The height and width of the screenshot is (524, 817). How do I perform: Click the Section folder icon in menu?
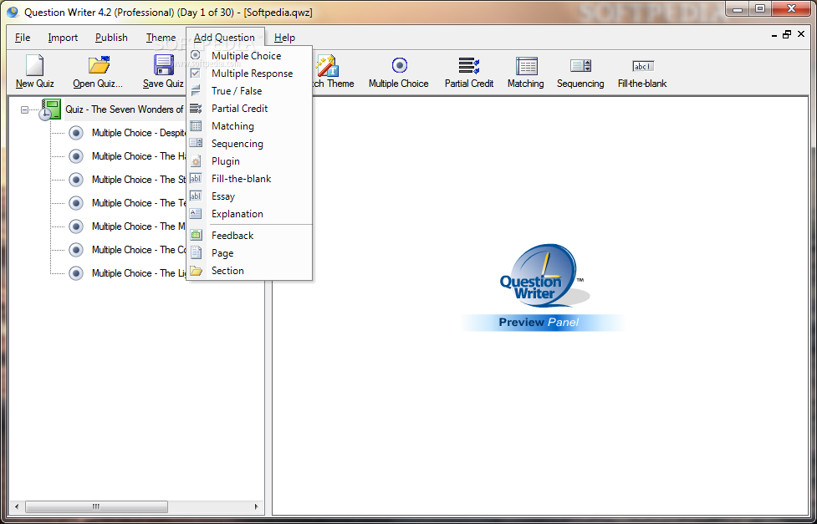(x=196, y=270)
